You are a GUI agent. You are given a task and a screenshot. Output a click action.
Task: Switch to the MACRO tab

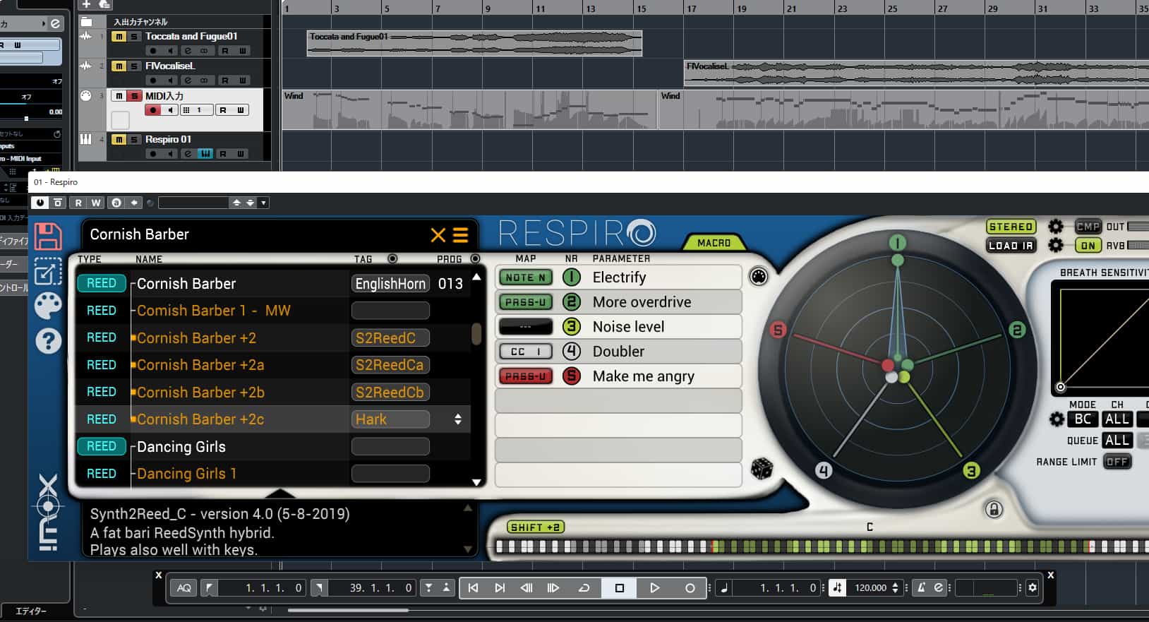pos(714,242)
